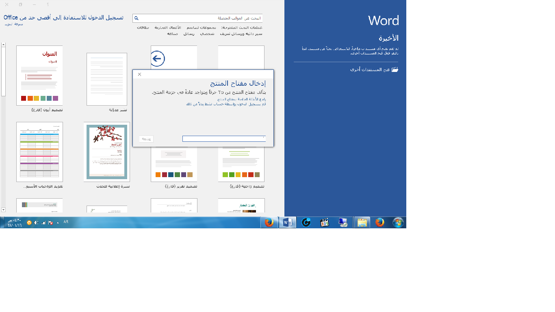The height and width of the screenshot is (312, 555).
Task: Click the نشر مدوّنة caption text
Action: coord(118,110)
